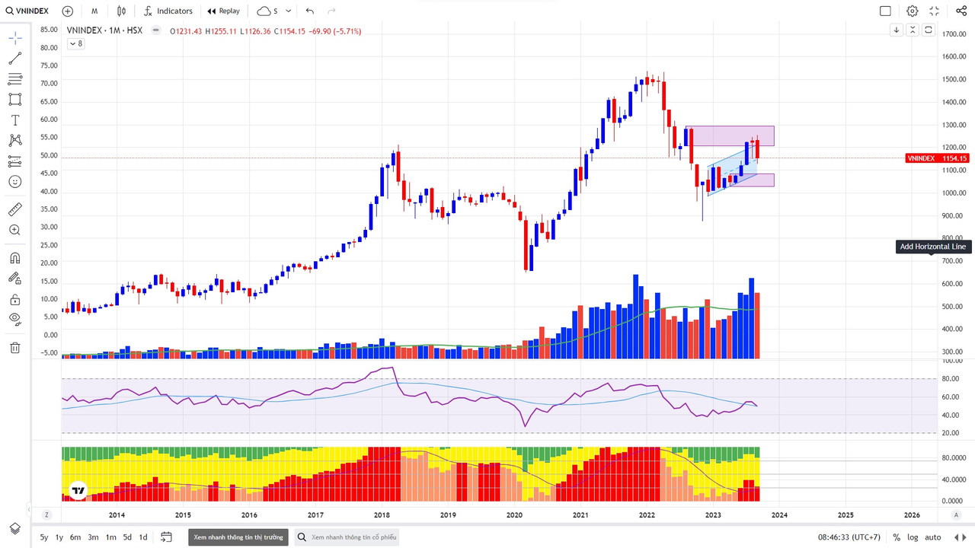Open the timezone 08:46:33 (UTC+7) menu
The image size is (975, 548).
coord(850,537)
